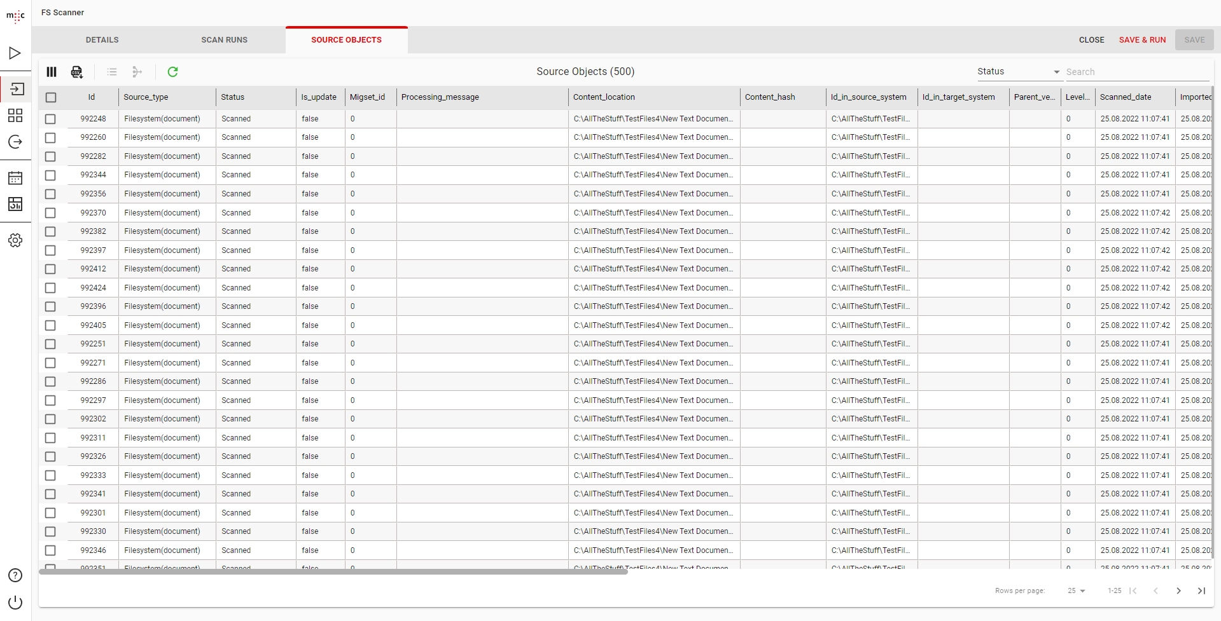Open the dashboard grid icon in sidebar
The height and width of the screenshot is (621, 1221).
click(x=15, y=115)
